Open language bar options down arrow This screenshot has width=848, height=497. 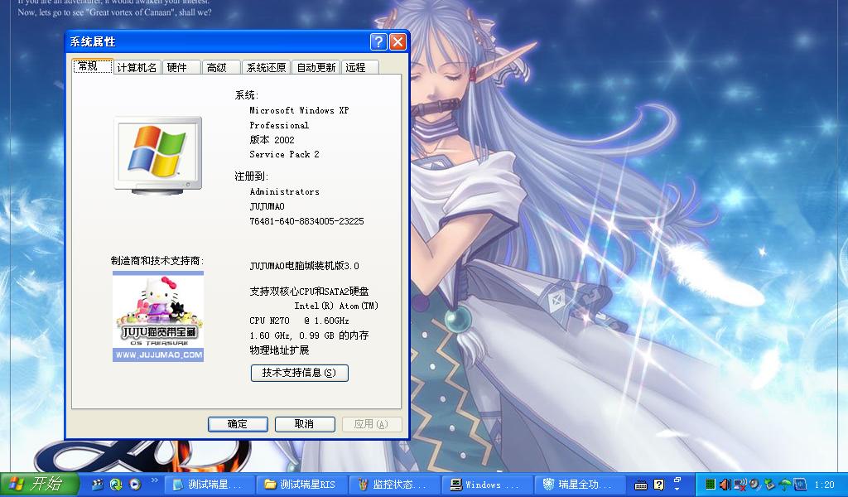tap(677, 490)
